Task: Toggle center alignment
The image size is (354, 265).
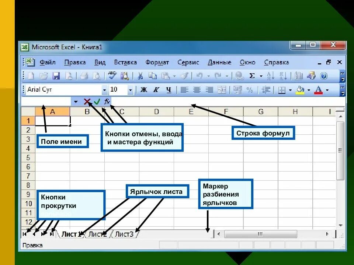Action: [x=197, y=90]
